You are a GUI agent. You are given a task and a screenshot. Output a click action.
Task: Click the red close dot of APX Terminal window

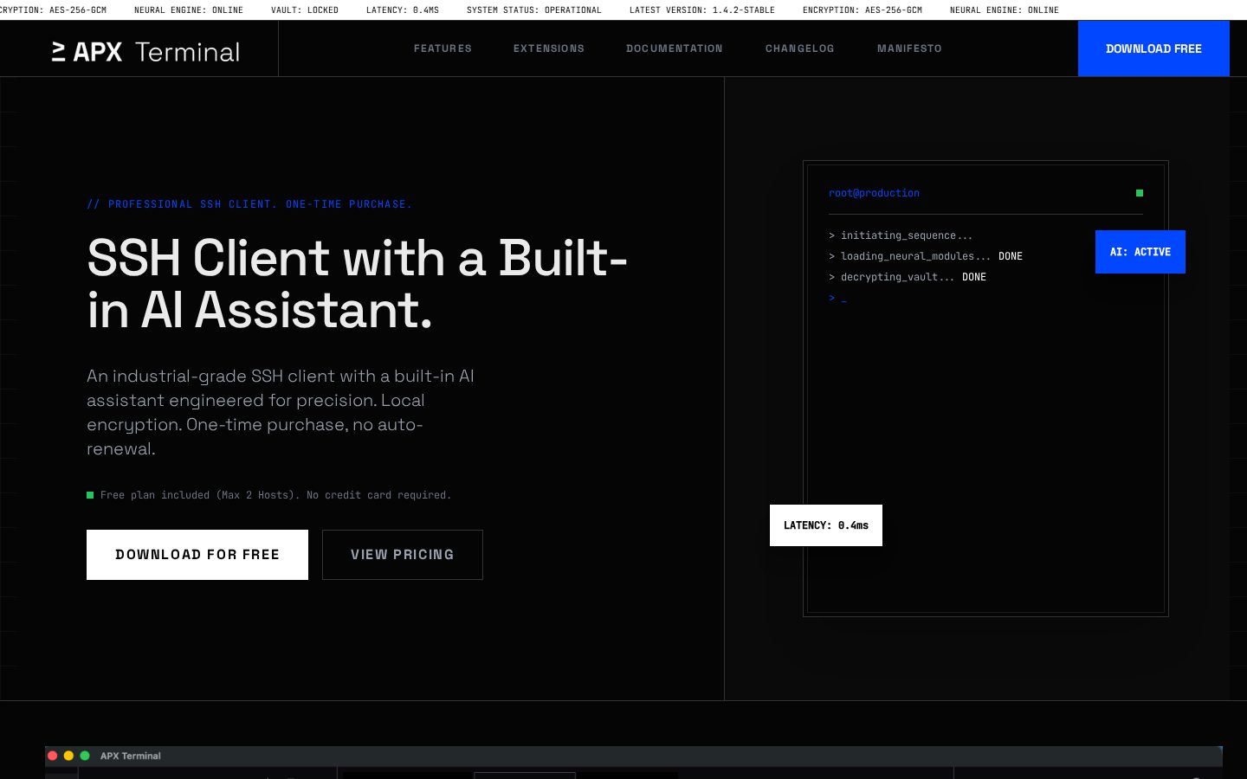click(x=52, y=756)
